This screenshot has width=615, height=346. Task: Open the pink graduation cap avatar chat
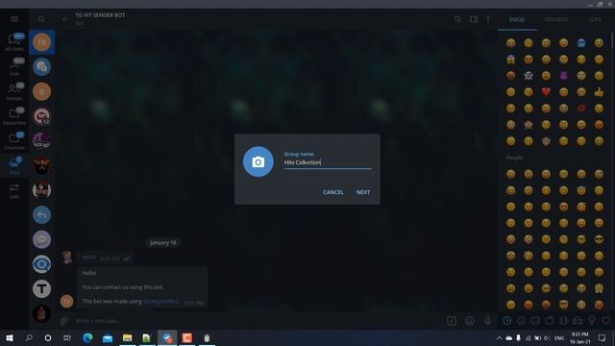41,116
